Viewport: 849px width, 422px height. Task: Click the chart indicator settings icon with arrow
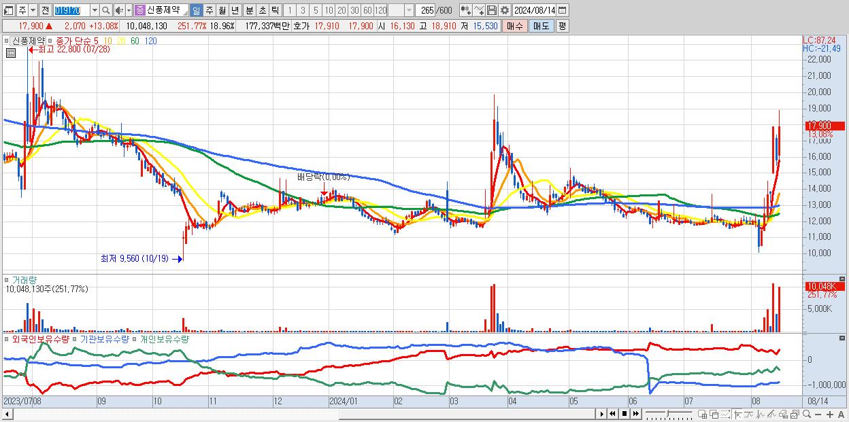click(x=466, y=10)
